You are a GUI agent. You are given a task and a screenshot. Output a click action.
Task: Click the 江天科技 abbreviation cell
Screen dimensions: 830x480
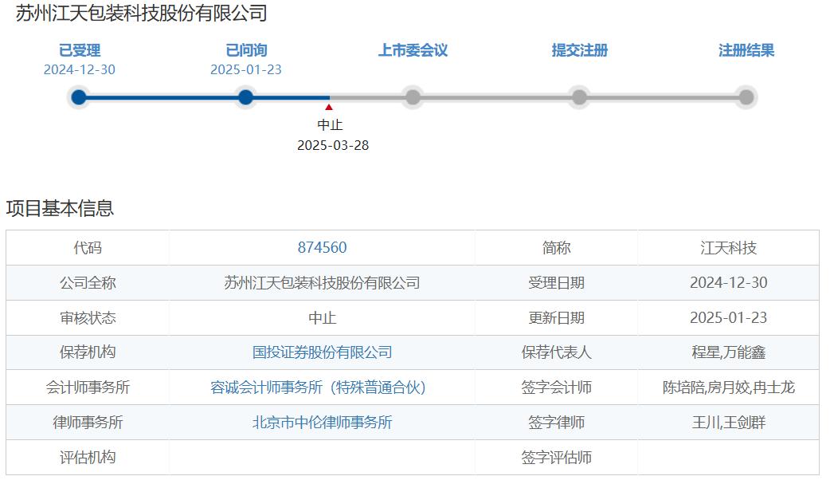[728, 247]
